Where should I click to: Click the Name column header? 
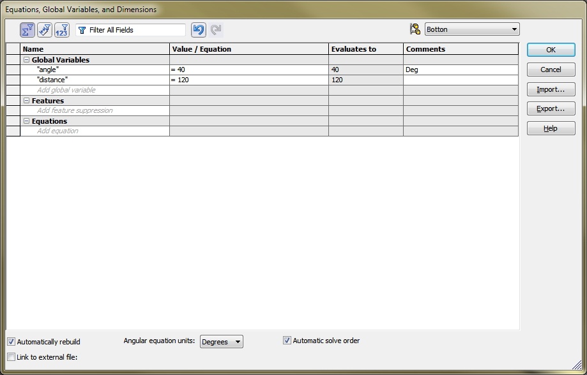(95, 49)
